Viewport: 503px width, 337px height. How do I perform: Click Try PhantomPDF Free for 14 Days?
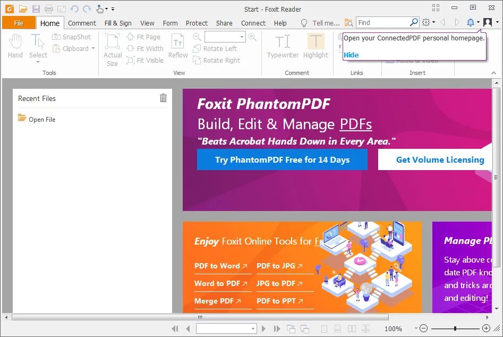coord(282,159)
